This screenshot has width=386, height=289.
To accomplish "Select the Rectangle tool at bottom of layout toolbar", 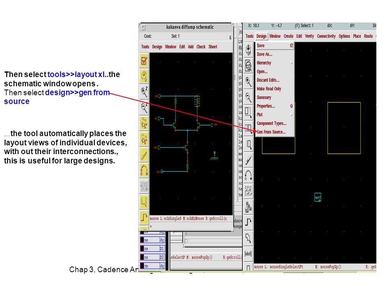I will tap(248, 267).
